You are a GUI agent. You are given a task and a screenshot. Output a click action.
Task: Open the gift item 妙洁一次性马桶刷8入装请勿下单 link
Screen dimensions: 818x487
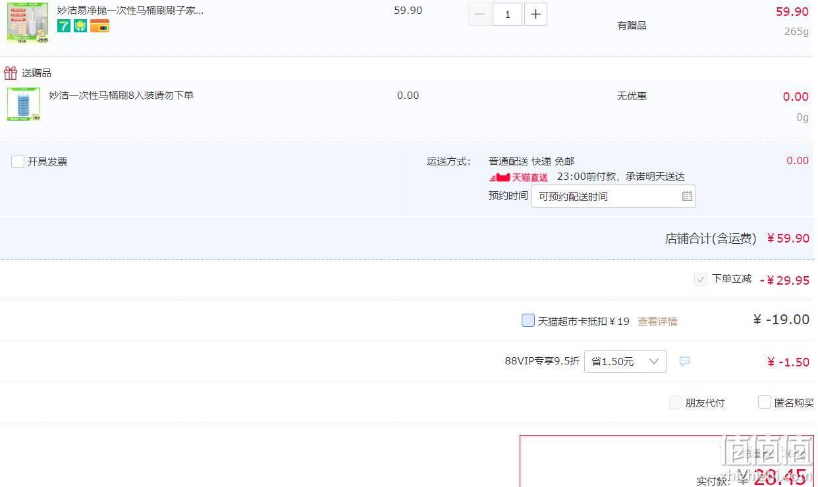121,95
